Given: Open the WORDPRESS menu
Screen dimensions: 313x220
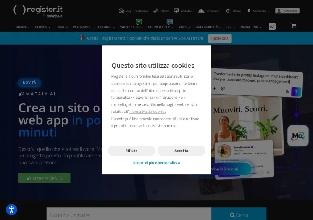Looking at the screenshot, I should coord(131,27).
